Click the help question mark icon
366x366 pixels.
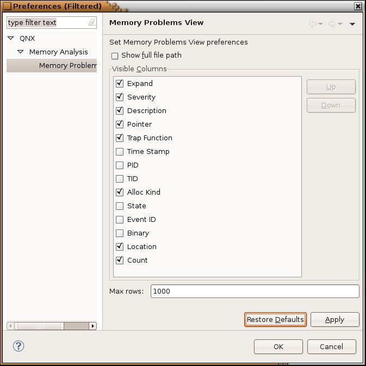tap(18, 346)
